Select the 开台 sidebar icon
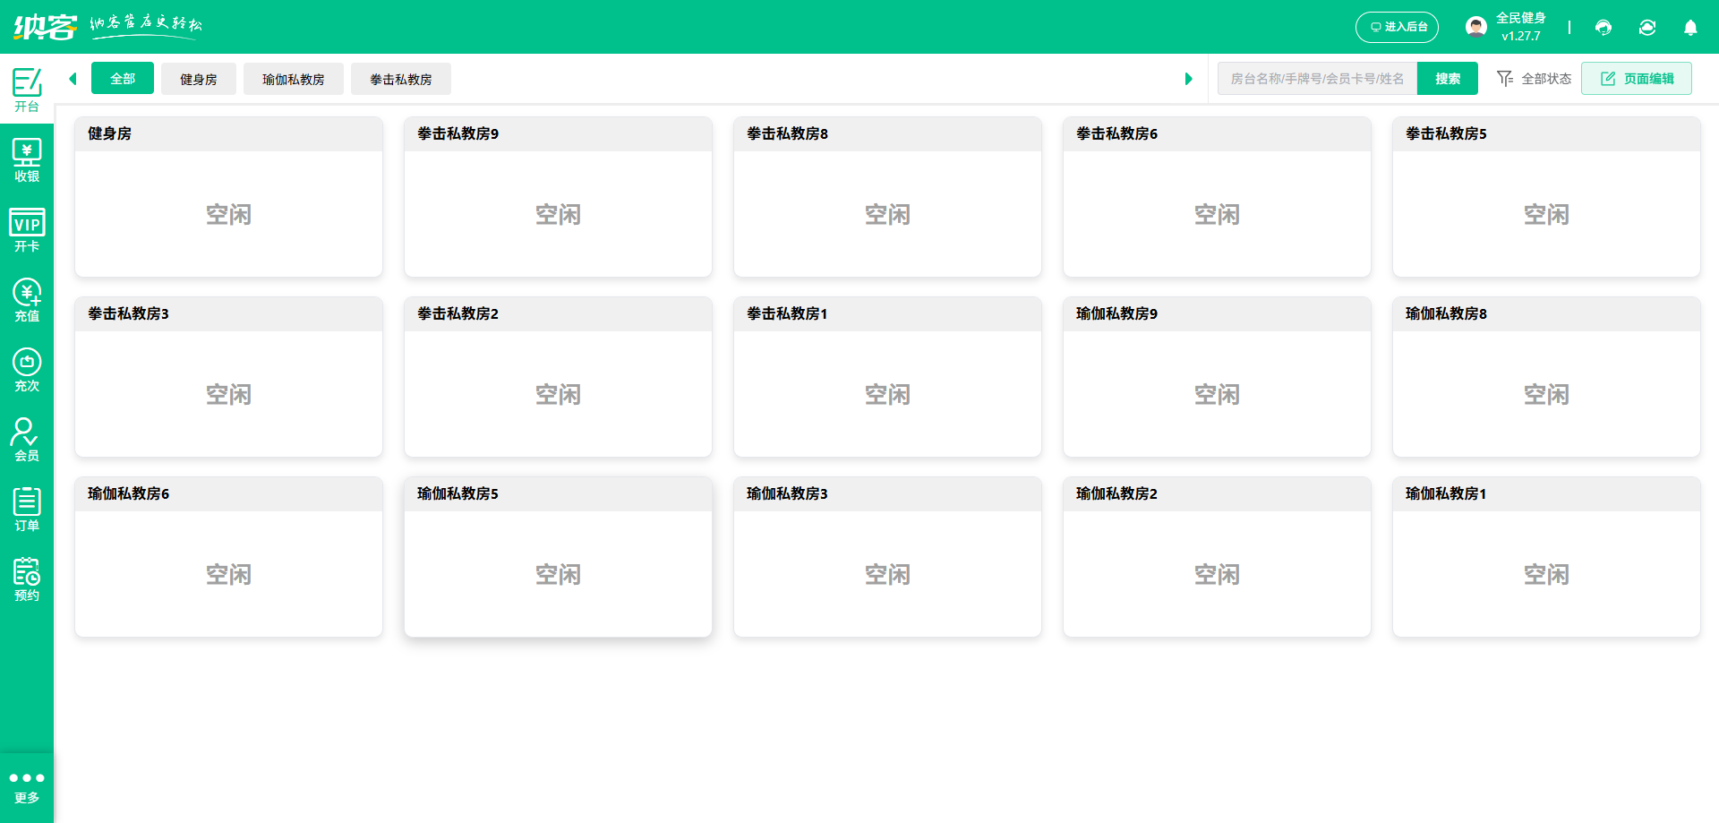Image resolution: width=1719 pixels, height=823 pixels. click(27, 90)
